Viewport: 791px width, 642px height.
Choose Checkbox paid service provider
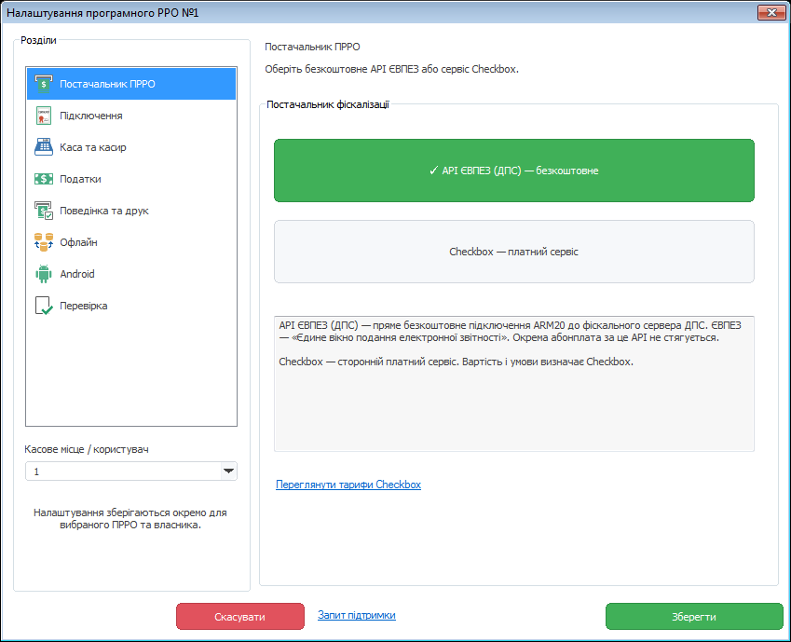point(514,252)
